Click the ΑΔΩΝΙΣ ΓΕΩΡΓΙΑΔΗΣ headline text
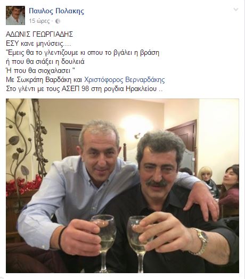245x279 pixels. coord(39,34)
